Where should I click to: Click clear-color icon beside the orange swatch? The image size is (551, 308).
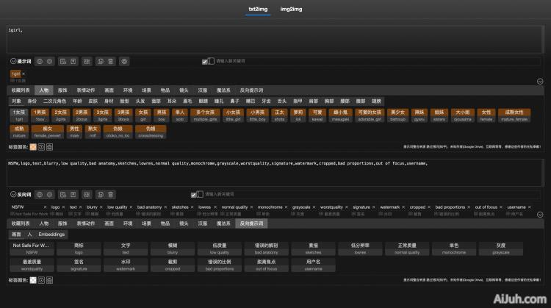pyautogui.click(x=49, y=147)
